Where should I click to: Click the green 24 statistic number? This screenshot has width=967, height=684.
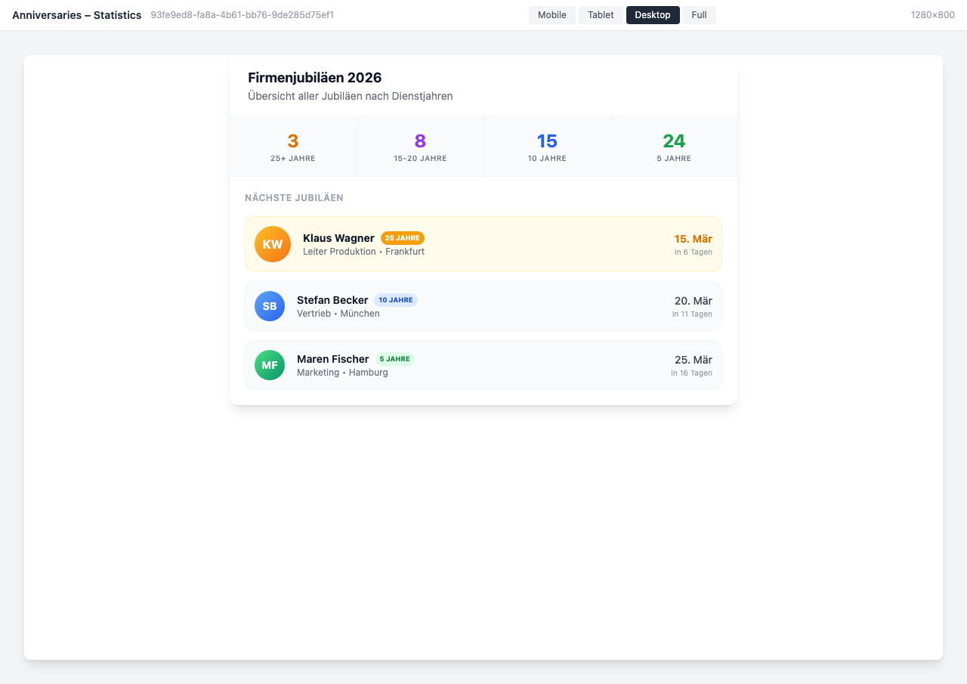click(x=674, y=141)
